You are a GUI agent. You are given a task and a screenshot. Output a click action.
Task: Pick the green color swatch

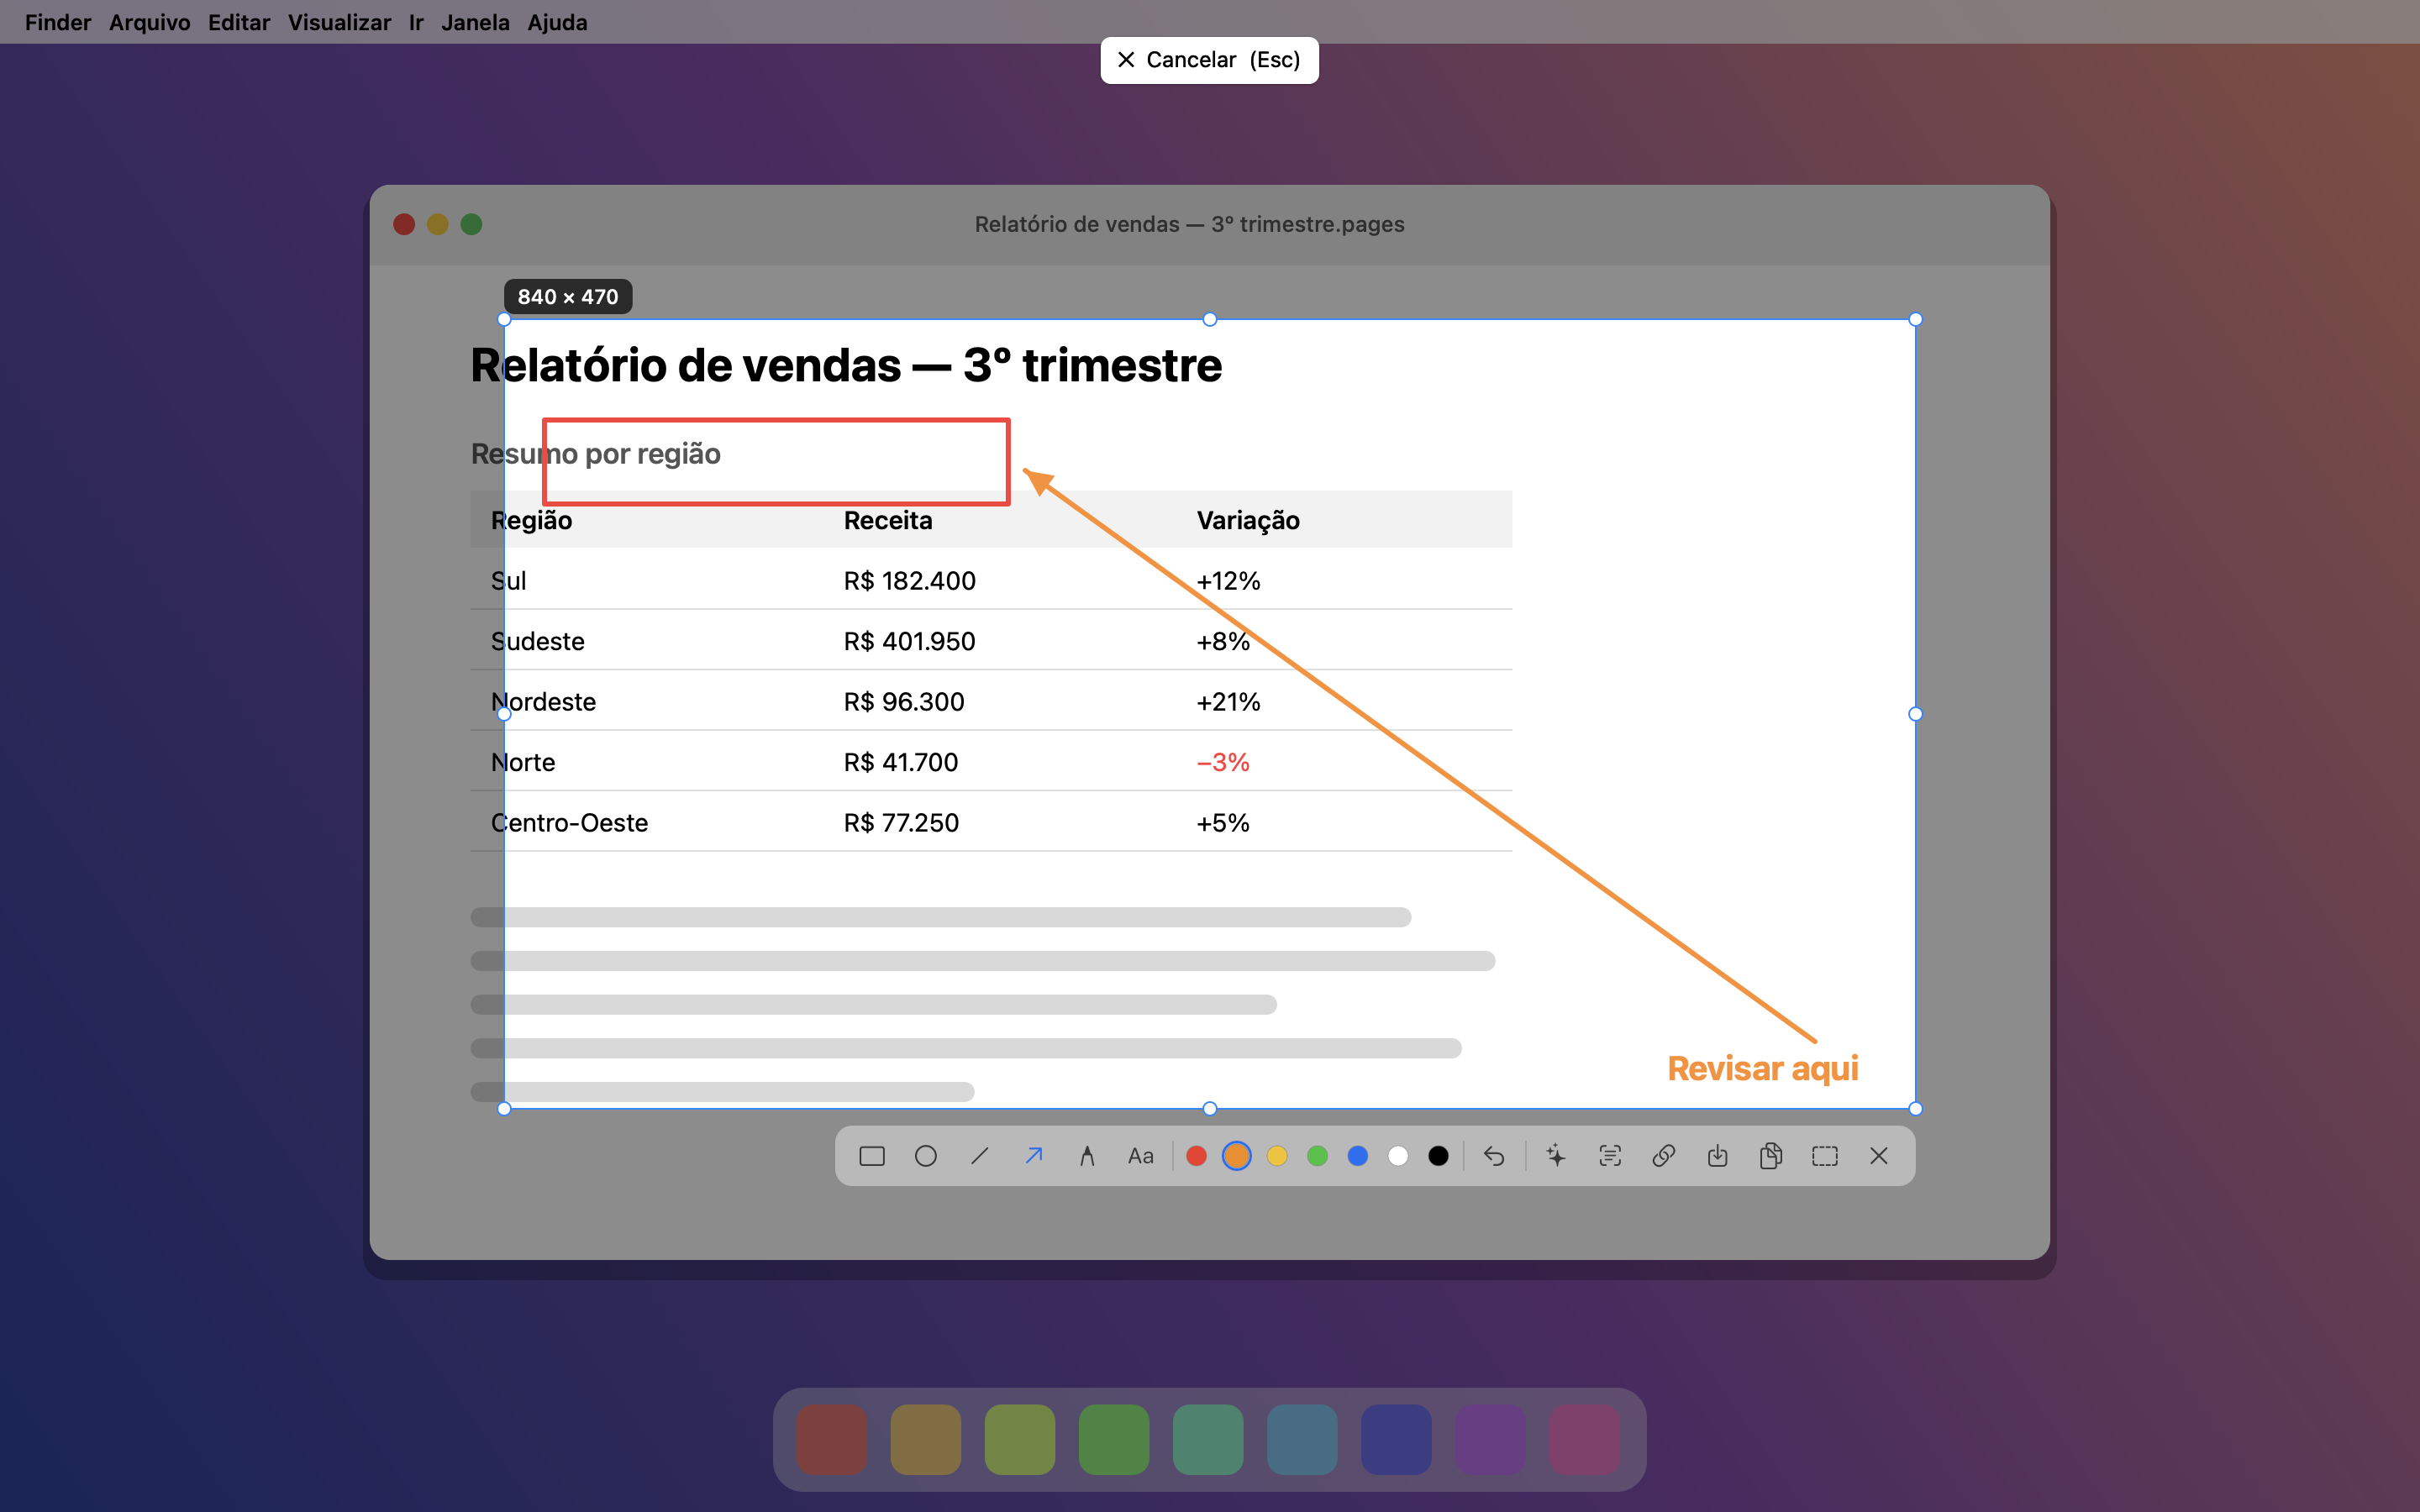point(1318,1156)
